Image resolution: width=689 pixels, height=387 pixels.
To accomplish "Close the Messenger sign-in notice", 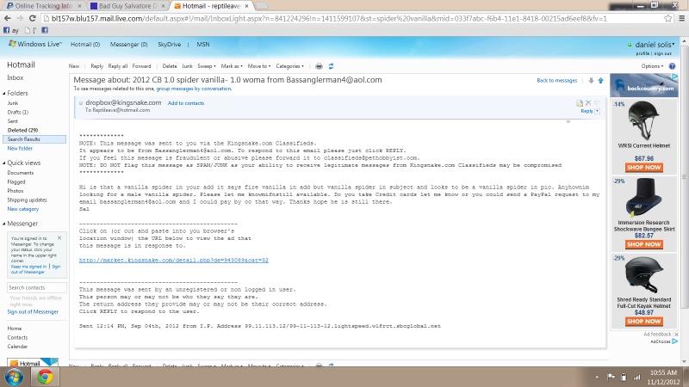I will [x=59, y=238].
